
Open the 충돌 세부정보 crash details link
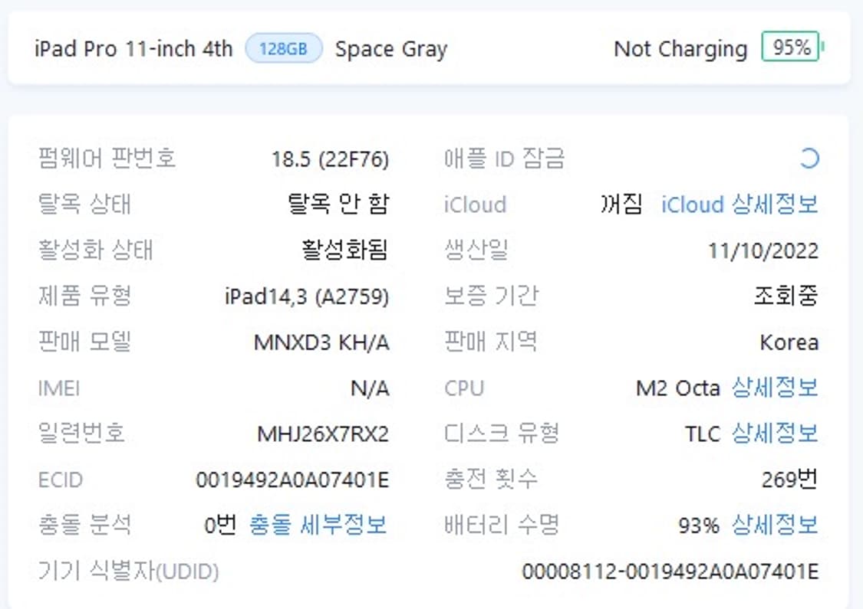pyautogui.click(x=318, y=526)
